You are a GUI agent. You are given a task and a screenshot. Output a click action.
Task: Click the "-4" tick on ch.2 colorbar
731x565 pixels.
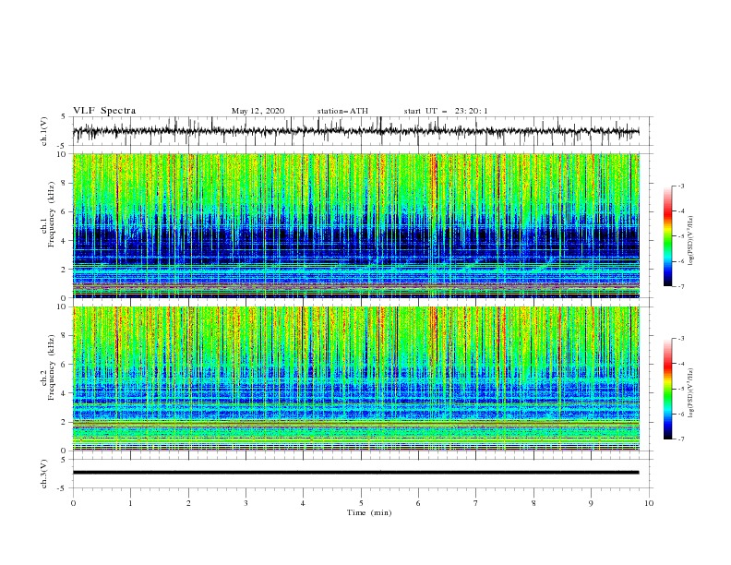680,364
